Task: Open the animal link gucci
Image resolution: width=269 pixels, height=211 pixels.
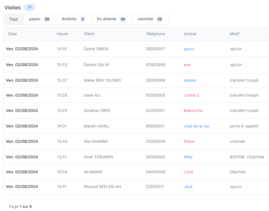Action: point(189,49)
